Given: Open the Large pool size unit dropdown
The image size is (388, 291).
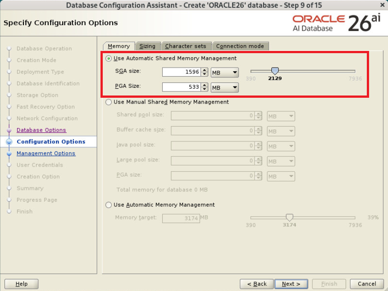Looking at the screenshot, I should tap(281, 162).
